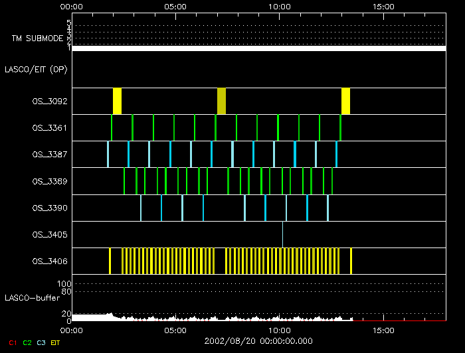This screenshot has width=465, height=353.
Task: Select the EIT legend entry
Action: pyautogui.click(x=56, y=342)
